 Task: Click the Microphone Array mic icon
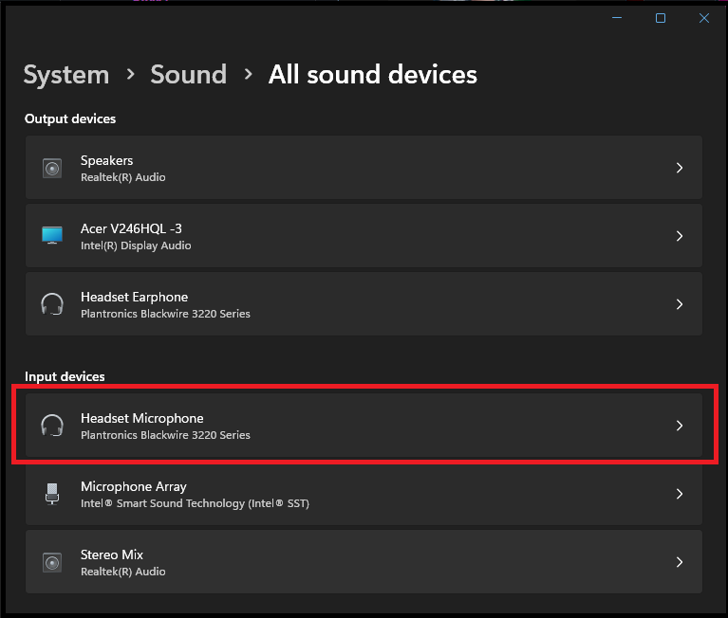tap(52, 494)
